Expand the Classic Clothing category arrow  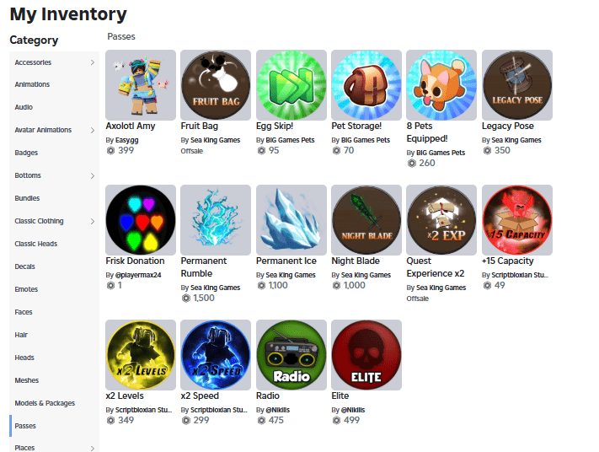93,222
